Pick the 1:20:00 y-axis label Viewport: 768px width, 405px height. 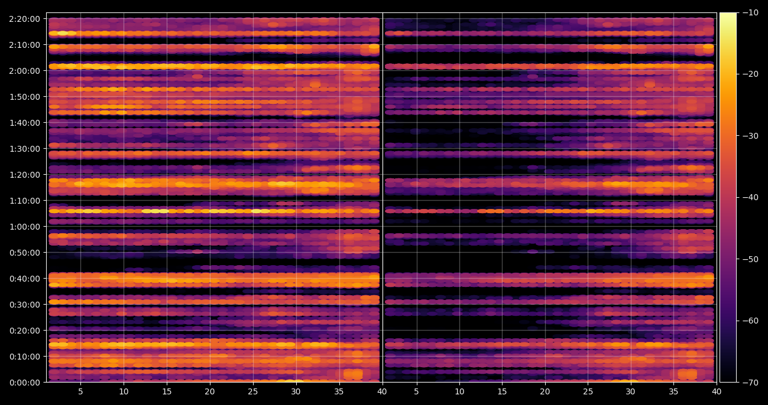pos(25,175)
